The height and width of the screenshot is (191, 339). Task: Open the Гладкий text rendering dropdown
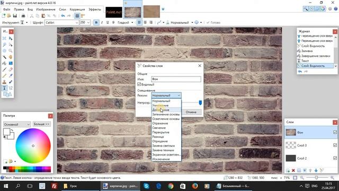[125, 22]
